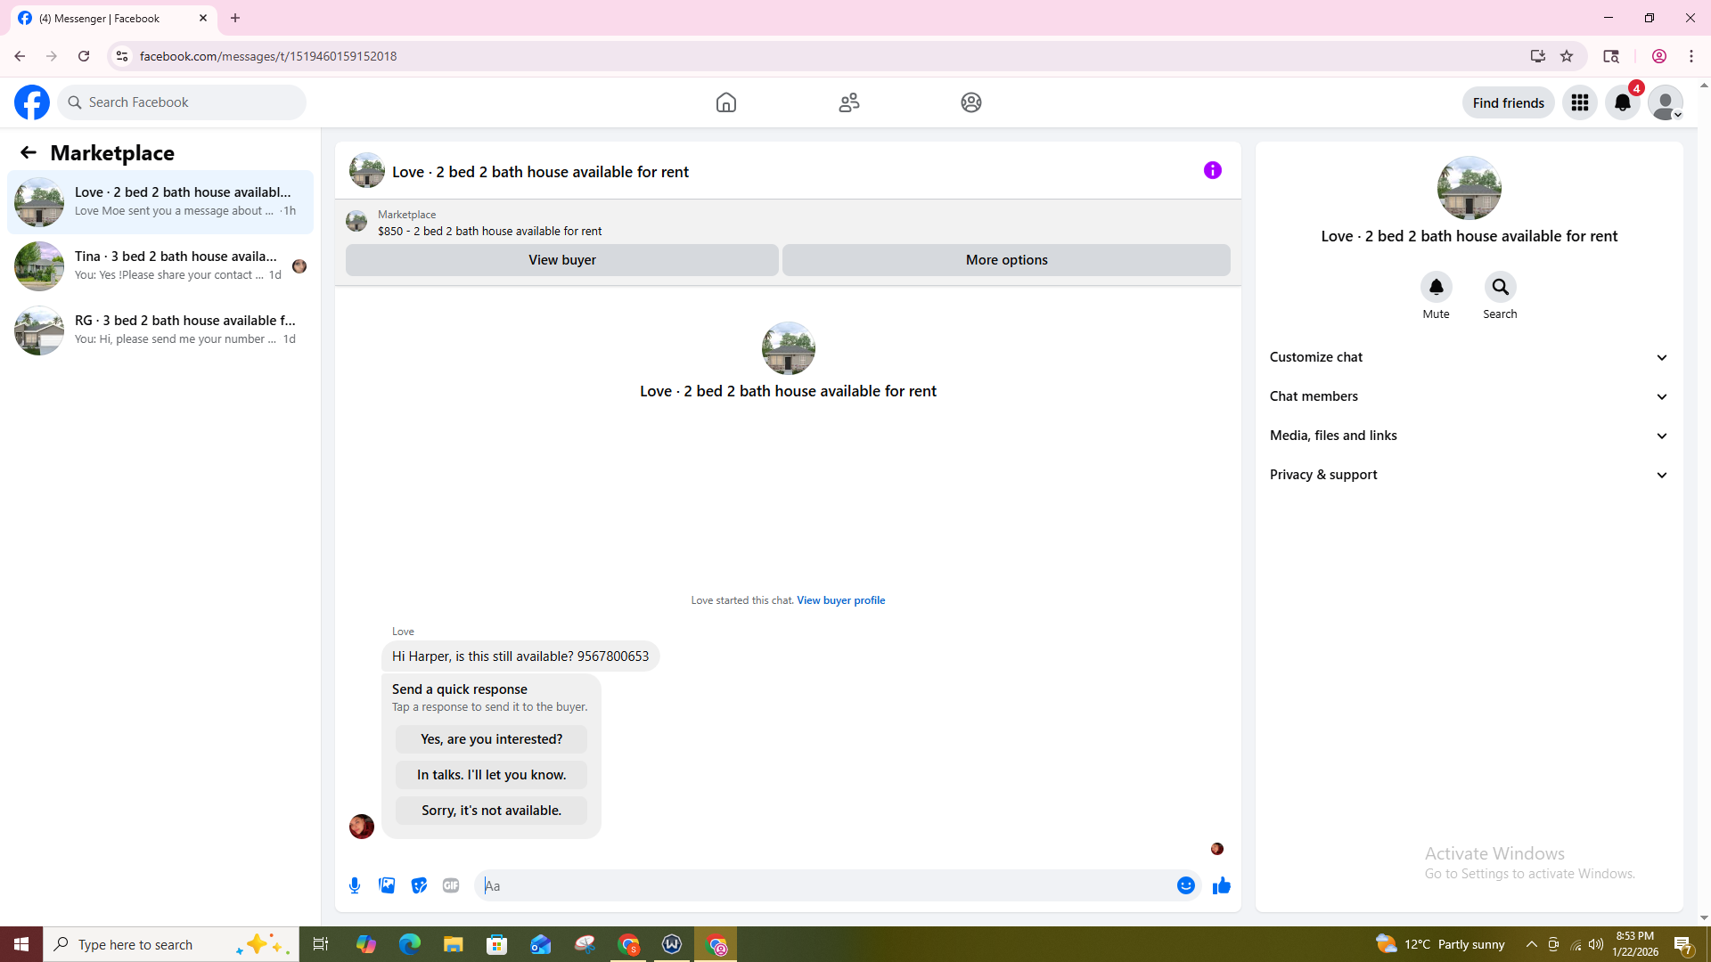Viewport: 1711px width, 962px height.
Task: Open File Explorer from taskbar
Action: click(453, 944)
